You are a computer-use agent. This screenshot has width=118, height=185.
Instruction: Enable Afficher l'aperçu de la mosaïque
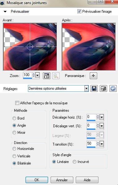click(17, 103)
